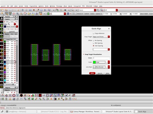Click the Via3 purple layer swatch
The height and width of the screenshot is (114, 153).
pyautogui.click(x=5, y=72)
